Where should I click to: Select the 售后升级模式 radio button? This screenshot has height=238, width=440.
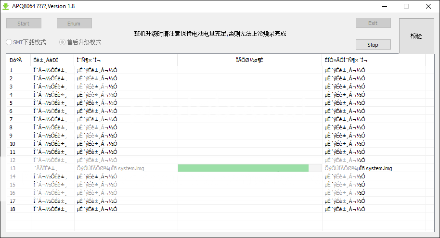click(62, 42)
